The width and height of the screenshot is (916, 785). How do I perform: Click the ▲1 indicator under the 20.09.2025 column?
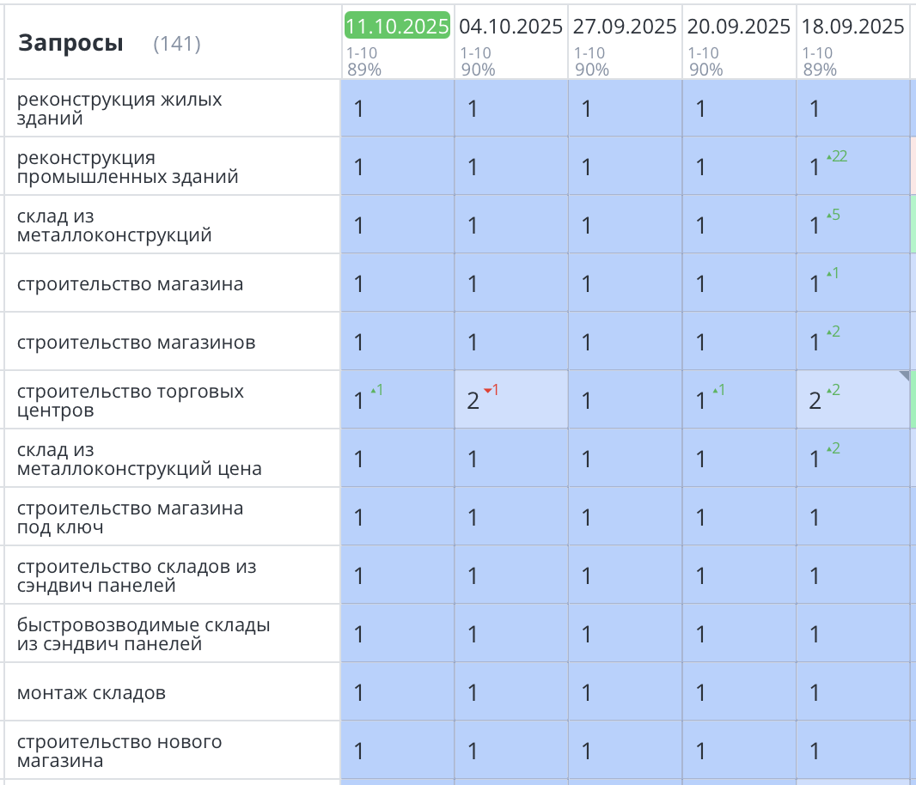click(718, 388)
